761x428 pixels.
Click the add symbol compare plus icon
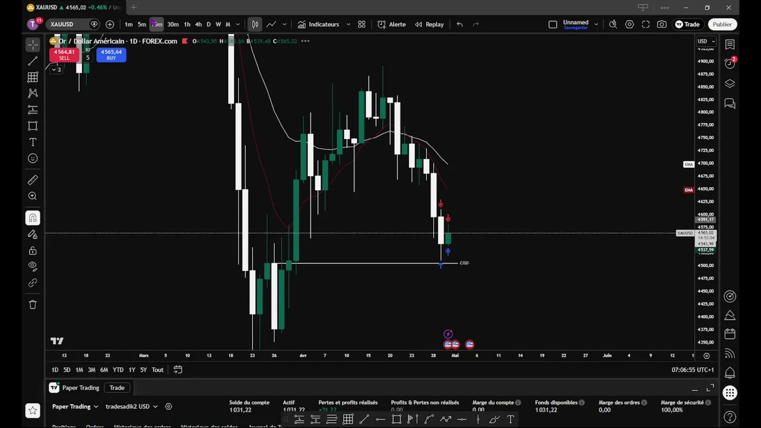pos(110,24)
